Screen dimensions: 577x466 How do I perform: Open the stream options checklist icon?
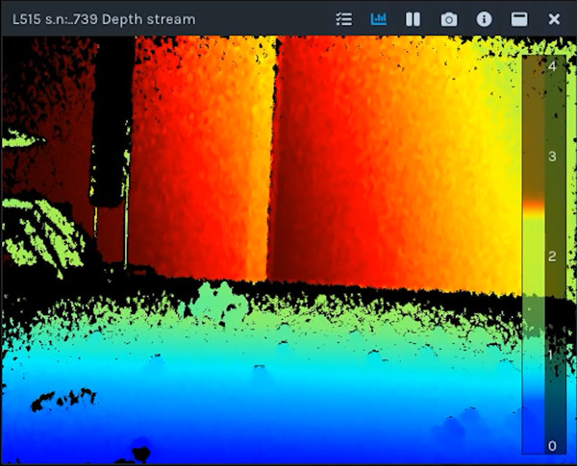pos(344,19)
